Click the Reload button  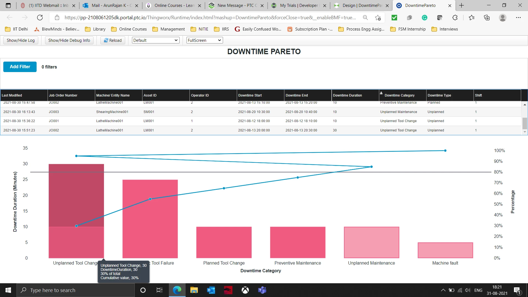[113, 40]
